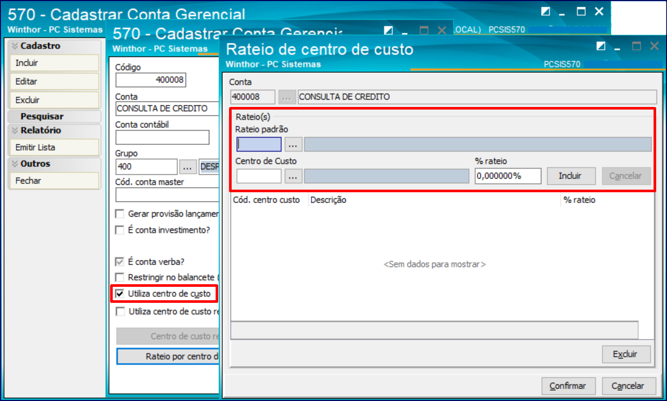667x401 pixels.
Task: Click the restore-down icon in the Rateio dialog title bar
Action: (600, 46)
